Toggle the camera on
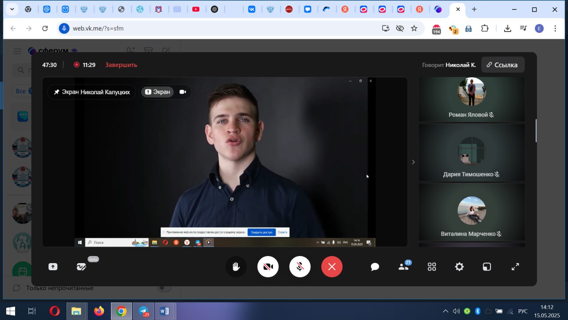This screenshot has height=320, width=568. (x=268, y=267)
